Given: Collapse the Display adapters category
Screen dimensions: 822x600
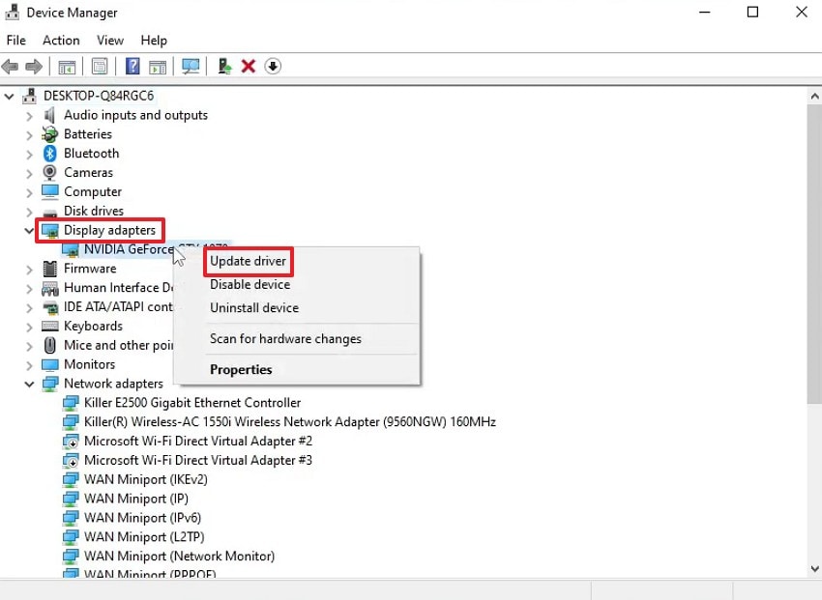Looking at the screenshot, I should click(27, 230).
